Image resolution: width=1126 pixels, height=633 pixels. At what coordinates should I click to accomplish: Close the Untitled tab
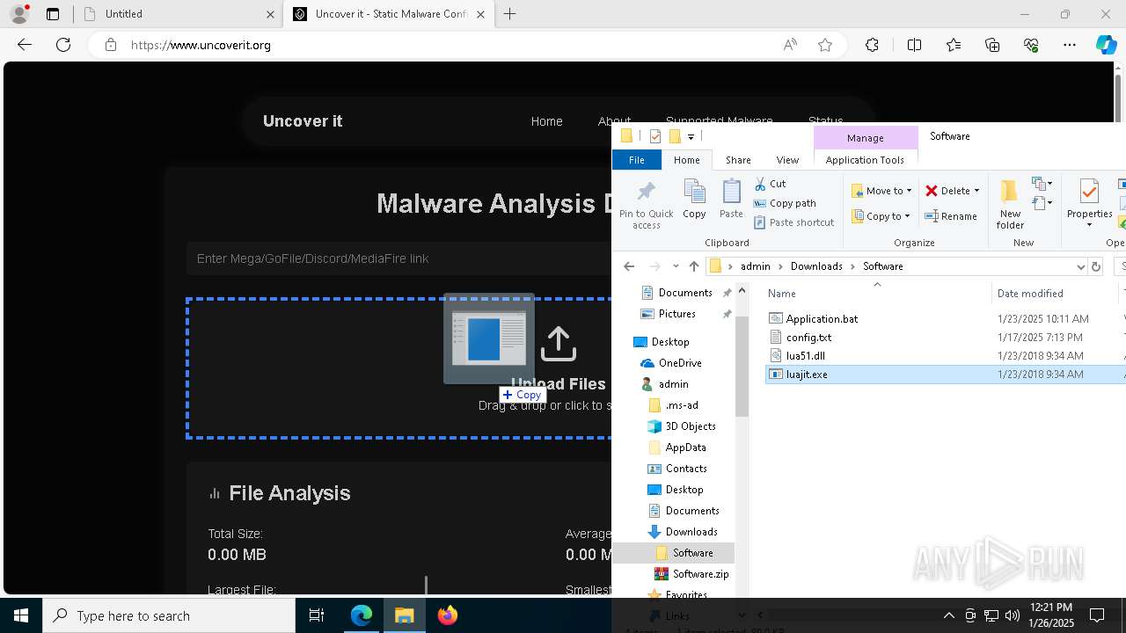(x=270, y=14)
